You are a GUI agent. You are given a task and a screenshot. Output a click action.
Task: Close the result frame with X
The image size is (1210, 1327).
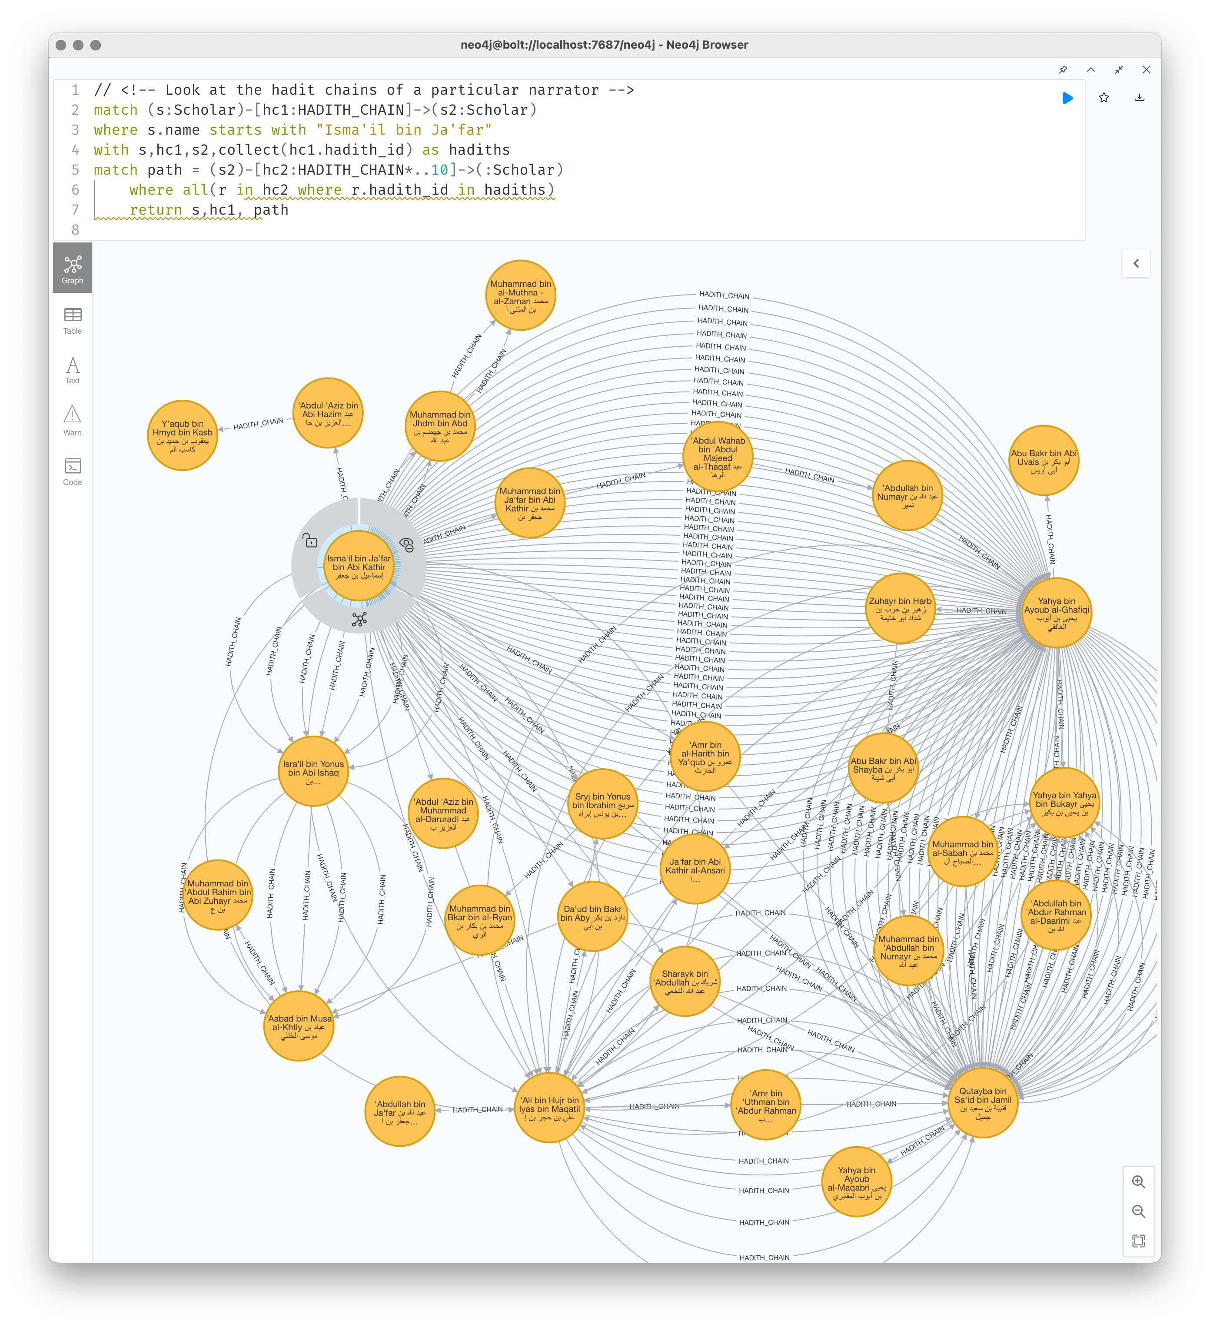pyautogui.click(x=1146, y=70)
